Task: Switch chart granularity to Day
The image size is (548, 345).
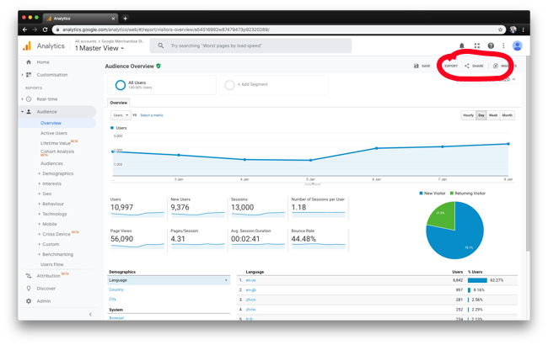Action: (481, 115)
